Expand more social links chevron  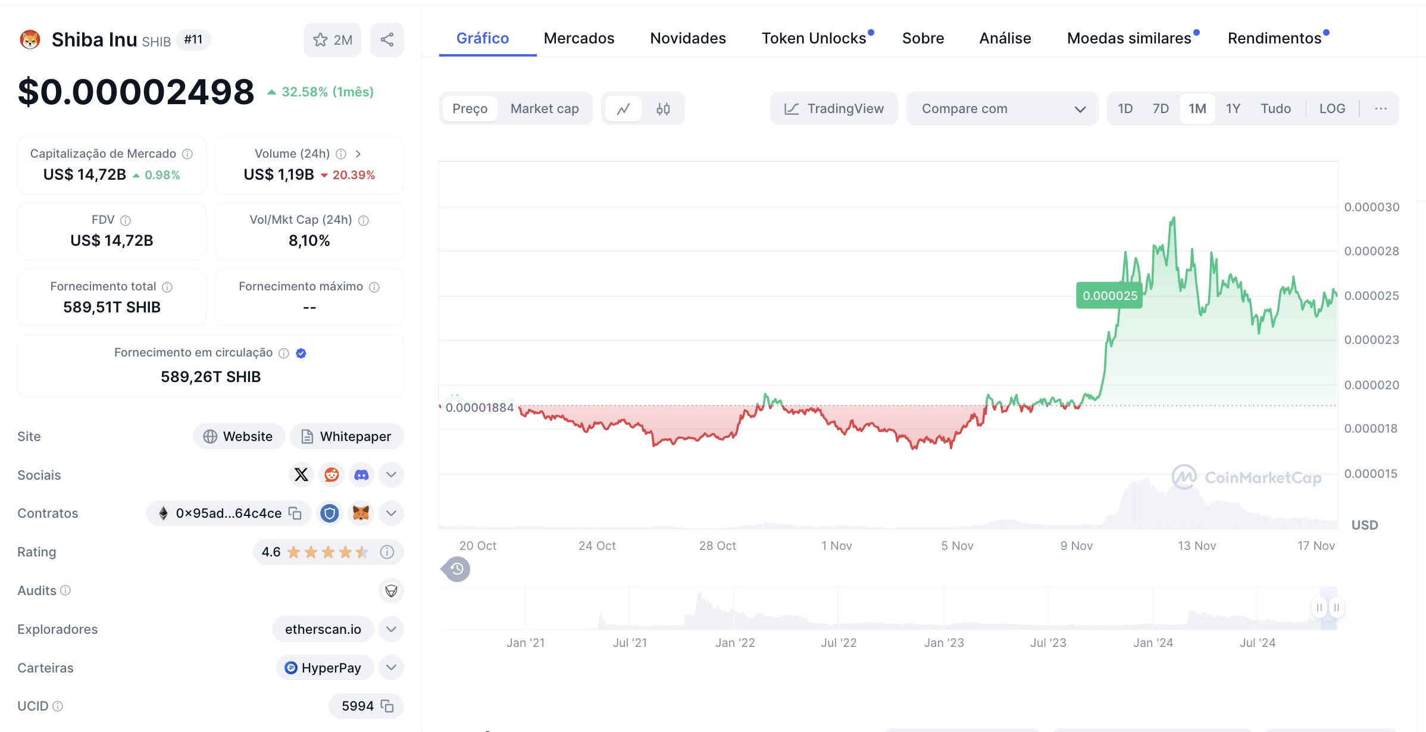click(x=391, y=474)
